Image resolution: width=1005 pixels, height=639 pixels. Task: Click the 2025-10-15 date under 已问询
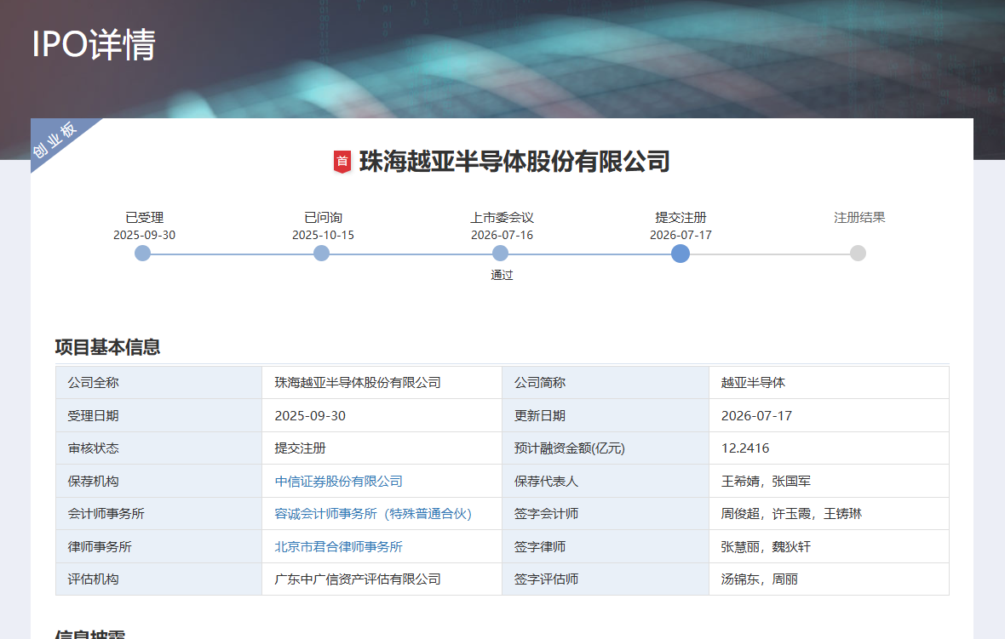[x=323, y=235]
